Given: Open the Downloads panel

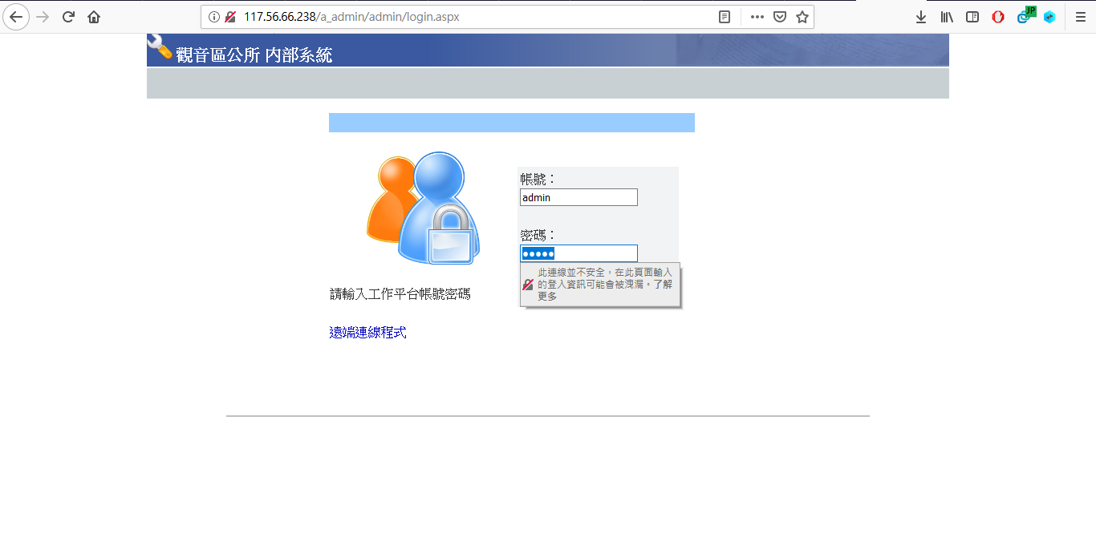Looking at the screenshot, I should [921, 17].
